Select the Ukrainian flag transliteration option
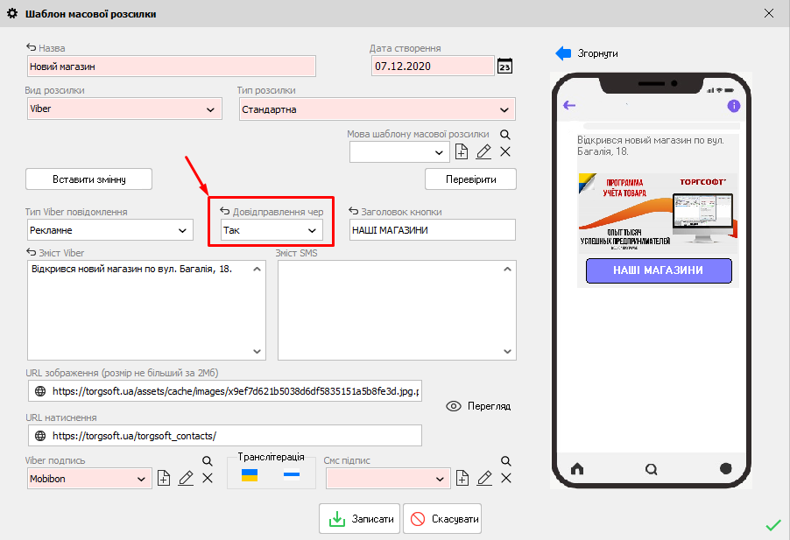Viewport: 790px width, 540px height. point(250,475)
